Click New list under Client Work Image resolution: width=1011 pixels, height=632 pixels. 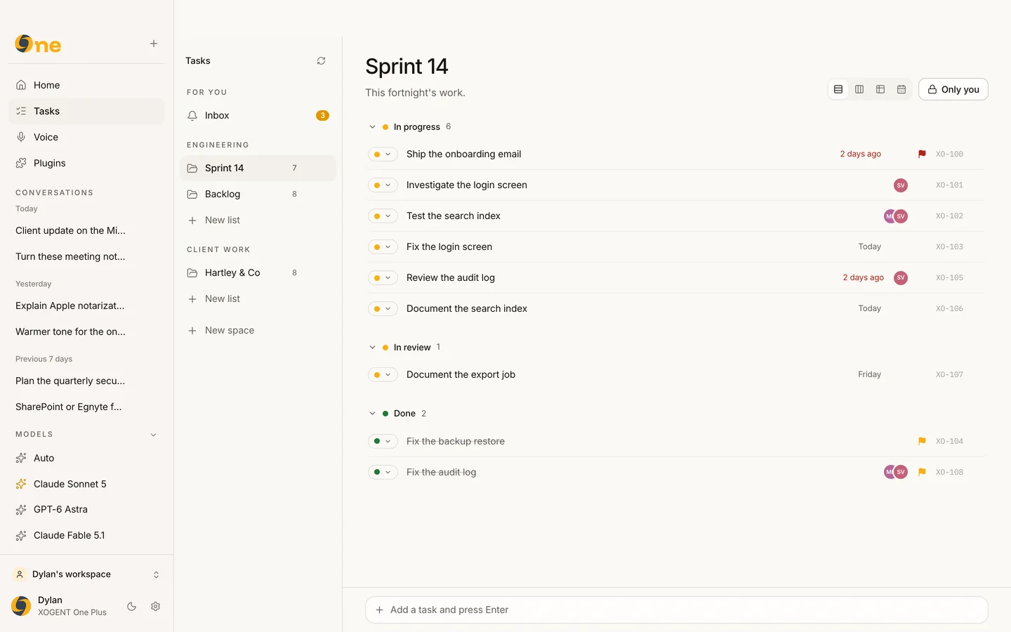point(258,298)
